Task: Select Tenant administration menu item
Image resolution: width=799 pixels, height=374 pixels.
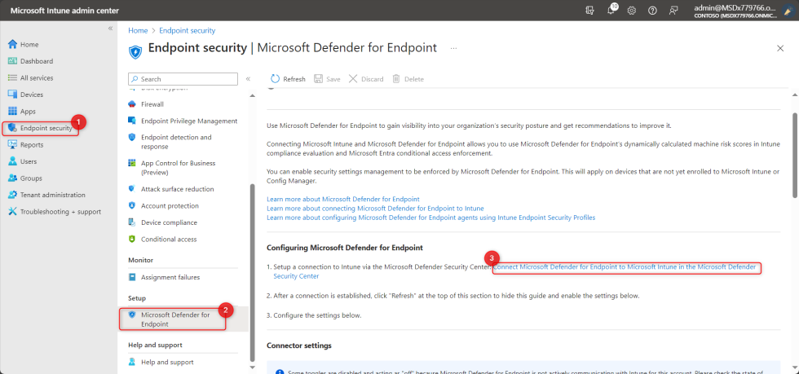Action: 53,195
